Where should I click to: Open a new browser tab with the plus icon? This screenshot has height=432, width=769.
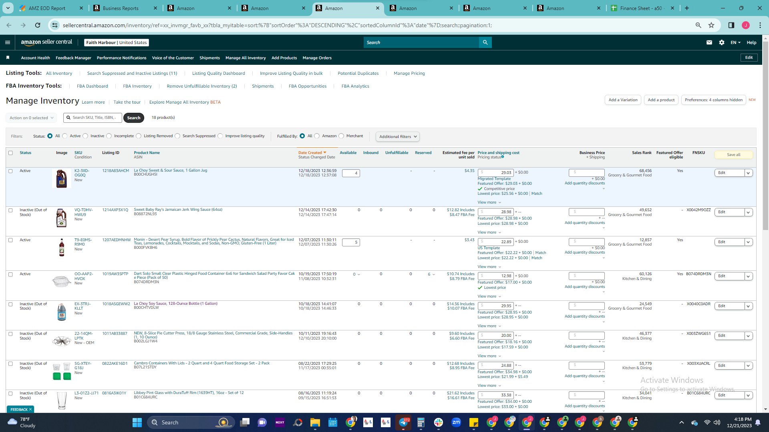[x=687, y=8]
